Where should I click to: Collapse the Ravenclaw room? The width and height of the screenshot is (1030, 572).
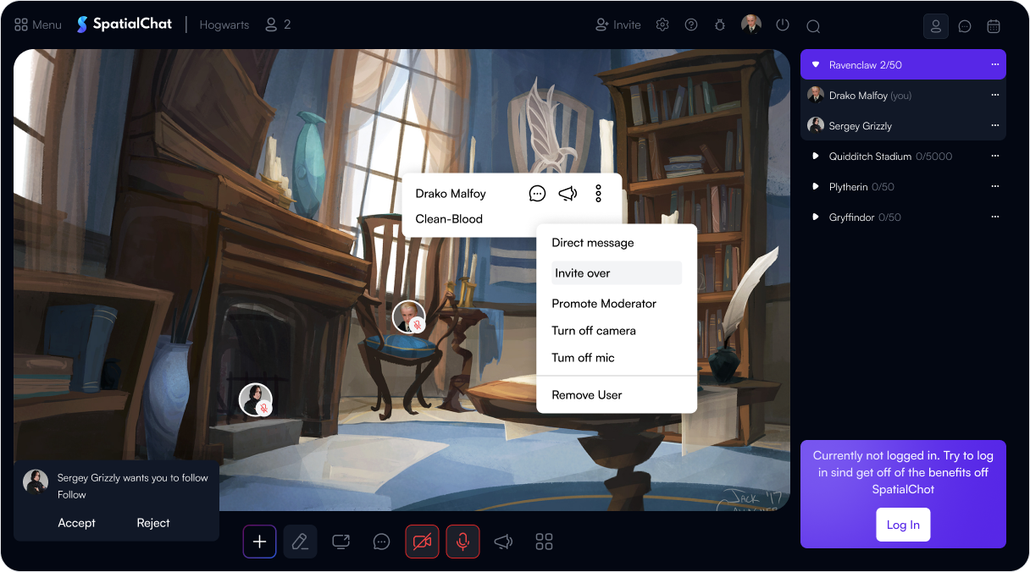click(816, 65)
